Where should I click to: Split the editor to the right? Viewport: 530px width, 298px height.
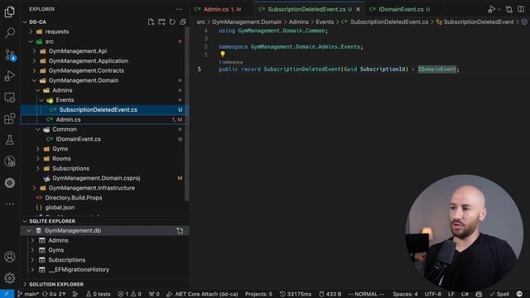tap(521, 9)
